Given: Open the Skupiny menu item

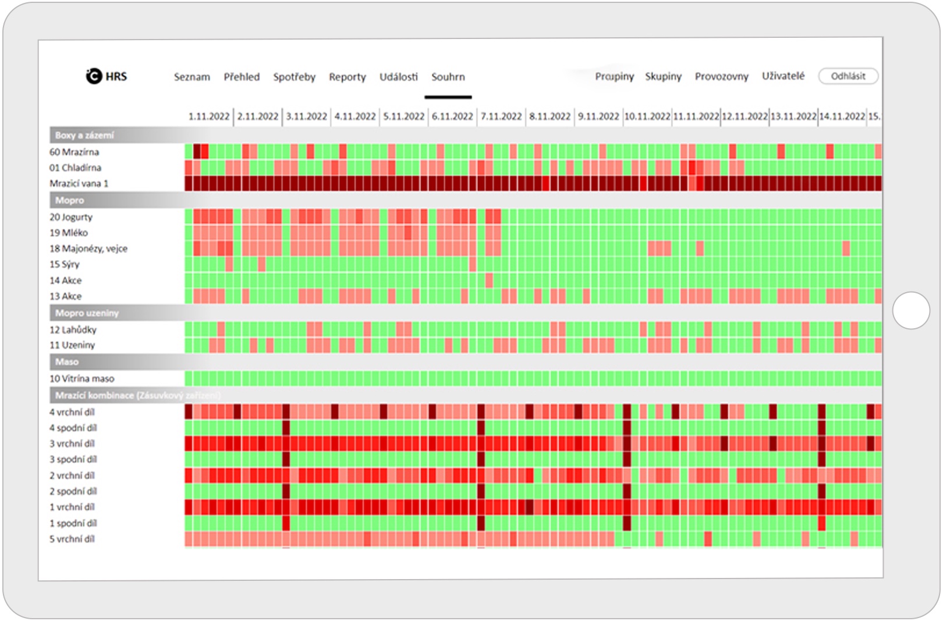Looking at the screenshot, I should (x=663, y=76).
